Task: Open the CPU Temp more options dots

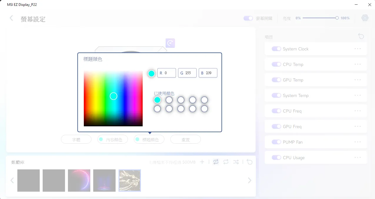Action: point(358,64)
